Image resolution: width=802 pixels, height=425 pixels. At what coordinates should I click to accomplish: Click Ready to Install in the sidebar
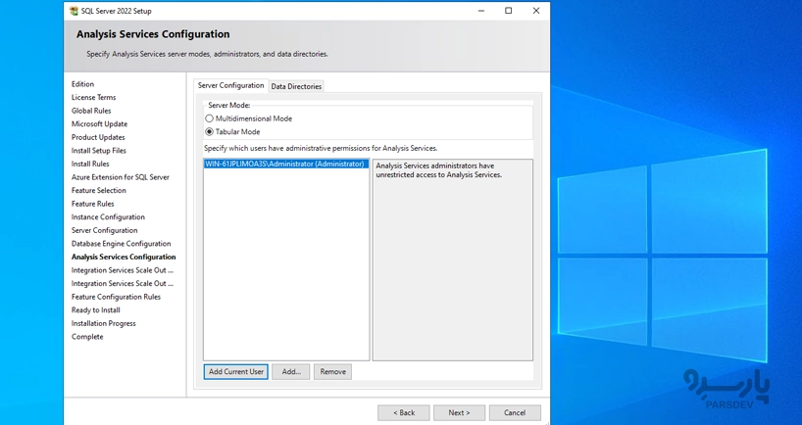coord(95,310)
